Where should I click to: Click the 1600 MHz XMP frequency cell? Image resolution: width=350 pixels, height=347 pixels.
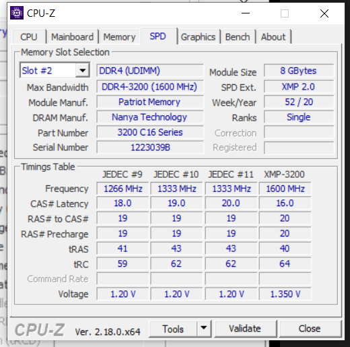coord(285,189)
